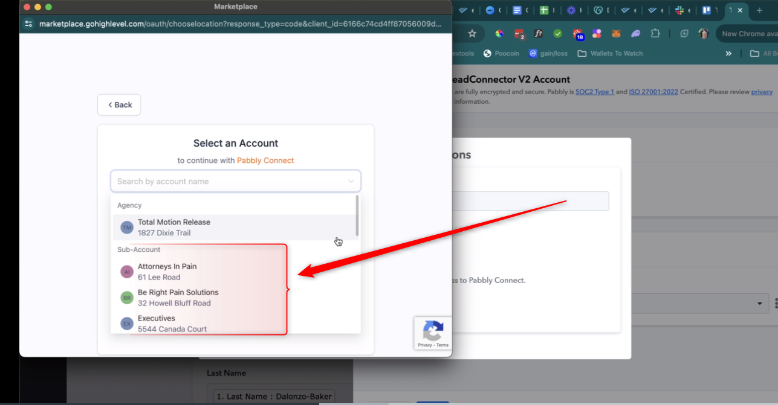
Task: Open the Chrome Extensions puzzle menu
Action: click(x=655, y=34)
